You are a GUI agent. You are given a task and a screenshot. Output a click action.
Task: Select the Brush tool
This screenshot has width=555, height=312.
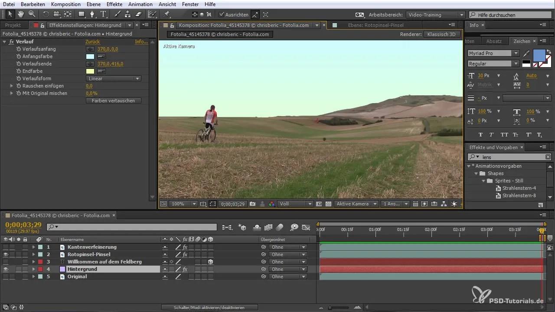pyautogui.click(x=118, y=14)
